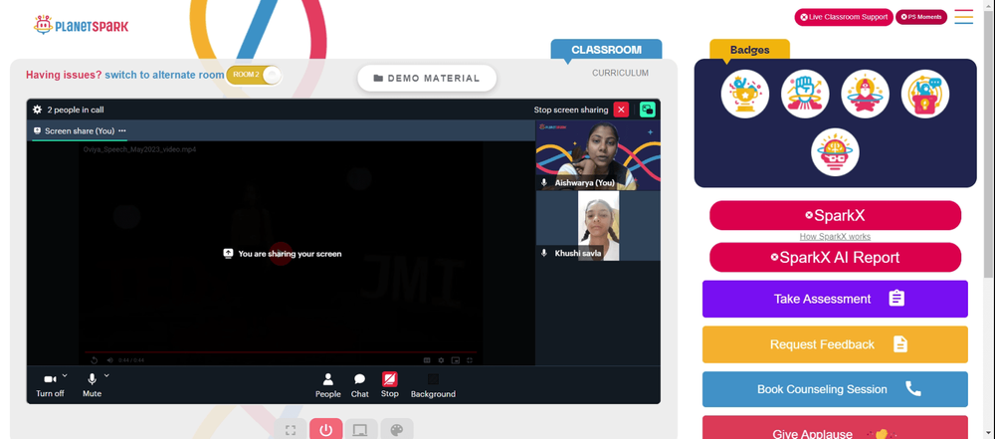Click the mic icon beside Khushi savla
The height and width of the screenshot is (439, 995).
click(x=544, y=253)
